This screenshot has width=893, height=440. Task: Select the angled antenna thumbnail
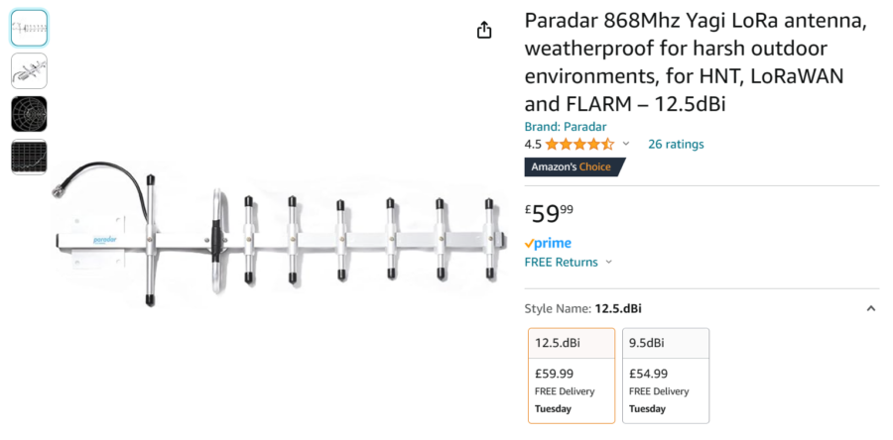coord(29,71)
